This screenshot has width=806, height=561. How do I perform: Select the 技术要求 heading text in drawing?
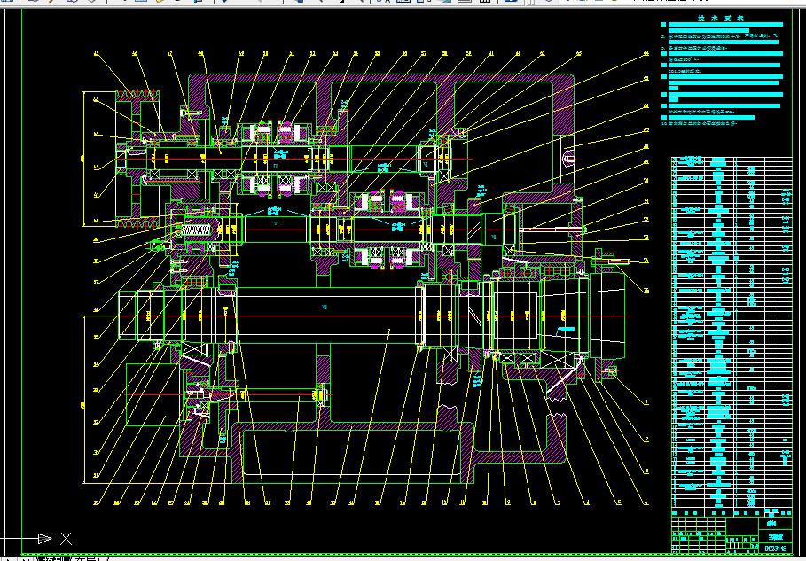coord(721,18)
